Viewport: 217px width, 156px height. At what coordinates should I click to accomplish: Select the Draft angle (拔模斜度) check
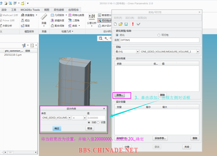click(x=57, y=20)
